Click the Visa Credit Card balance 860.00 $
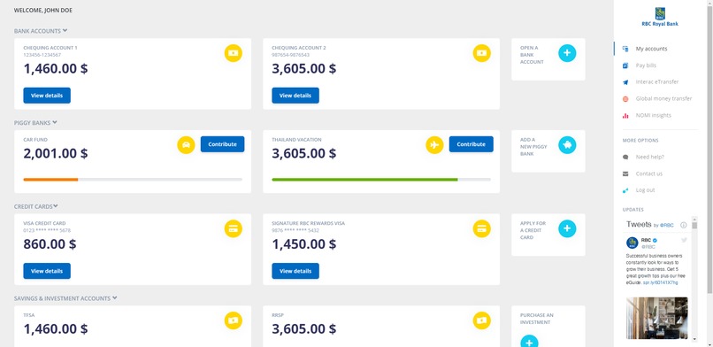 (50, 244)
